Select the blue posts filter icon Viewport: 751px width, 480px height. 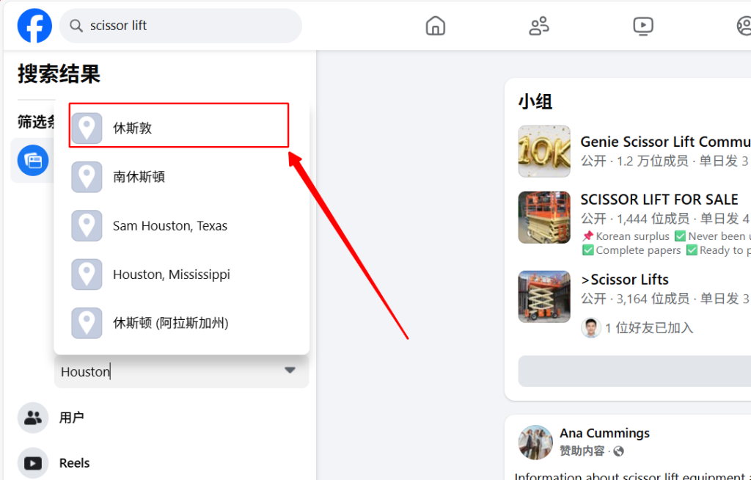coord(33,160)
